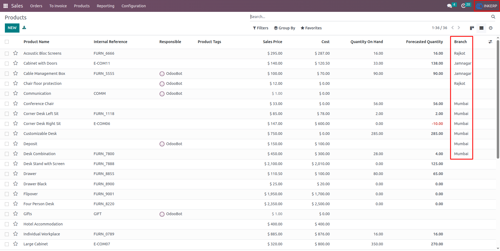Open the Orders menu
Image resolution: width=500 pixels, height=251 pixels.
tap(36, 6)
